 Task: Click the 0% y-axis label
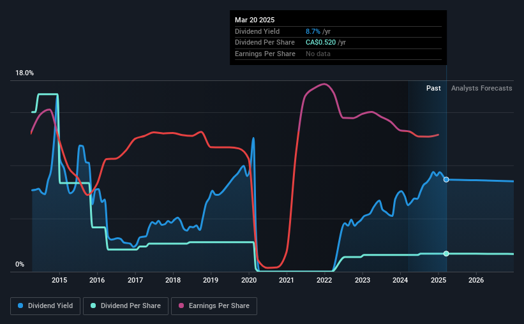[x=20, y=264]
